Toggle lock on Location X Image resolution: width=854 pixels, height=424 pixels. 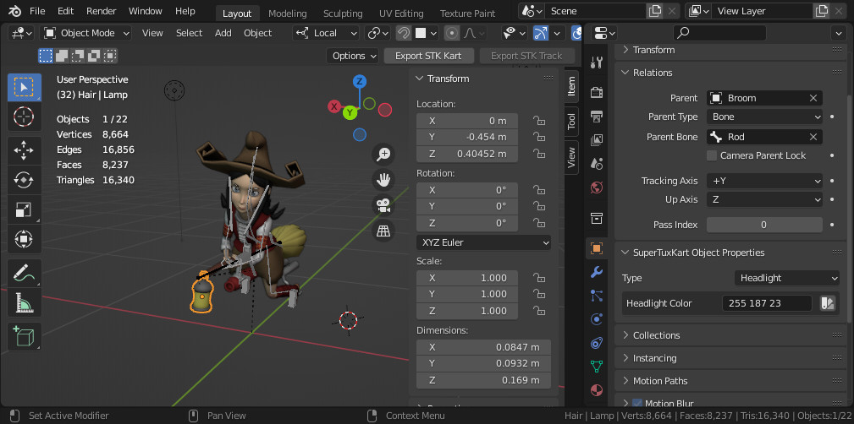pyautogui.click(x=539, y=121)
